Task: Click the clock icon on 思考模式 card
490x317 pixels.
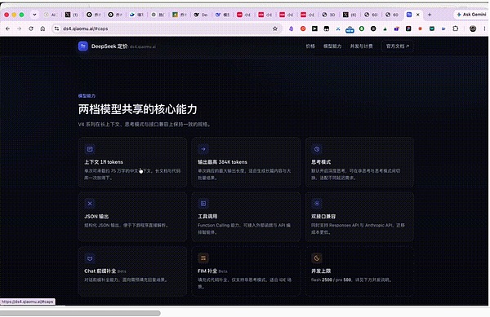Action: 317,149
